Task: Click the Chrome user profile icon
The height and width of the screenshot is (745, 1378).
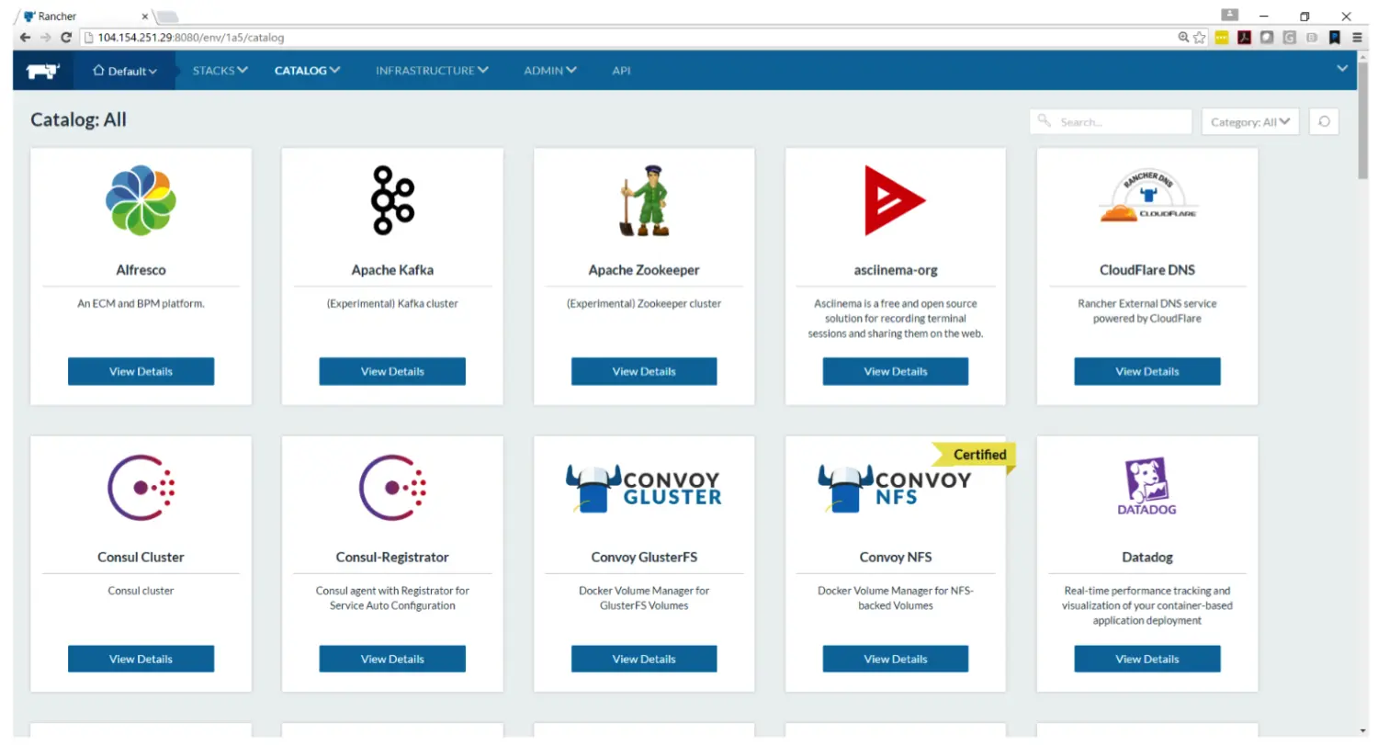Action: (1229, 15)
